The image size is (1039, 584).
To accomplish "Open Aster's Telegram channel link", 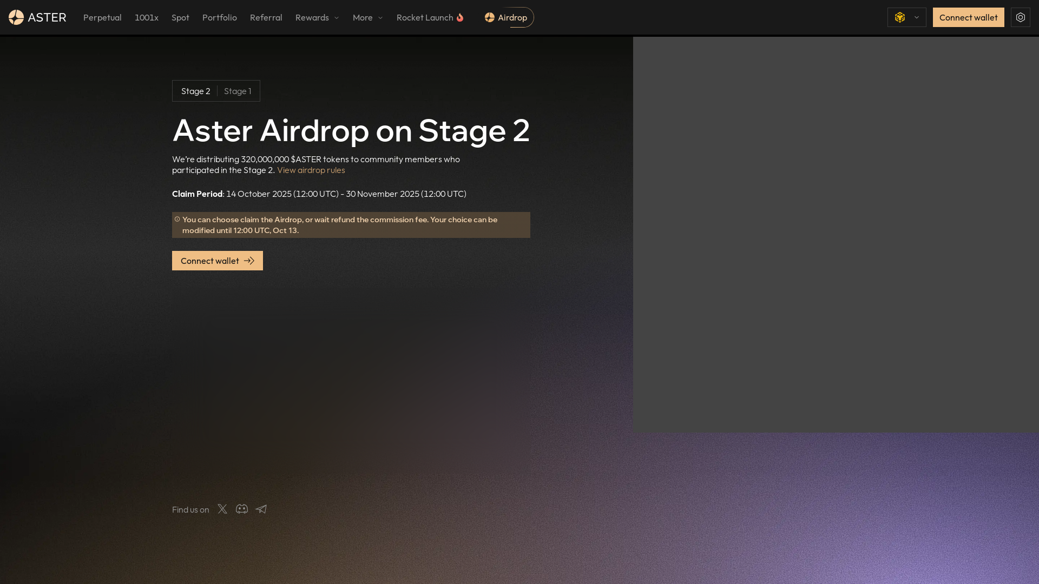I will point(261,509).
